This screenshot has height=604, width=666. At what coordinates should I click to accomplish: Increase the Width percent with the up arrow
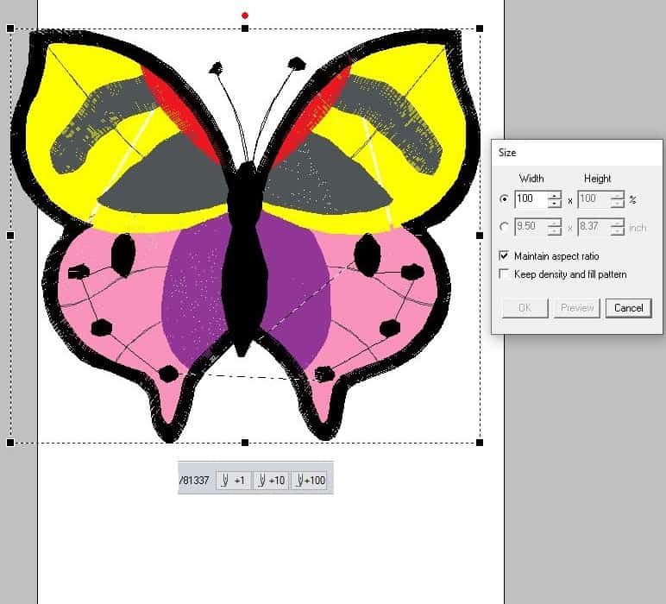555,195
